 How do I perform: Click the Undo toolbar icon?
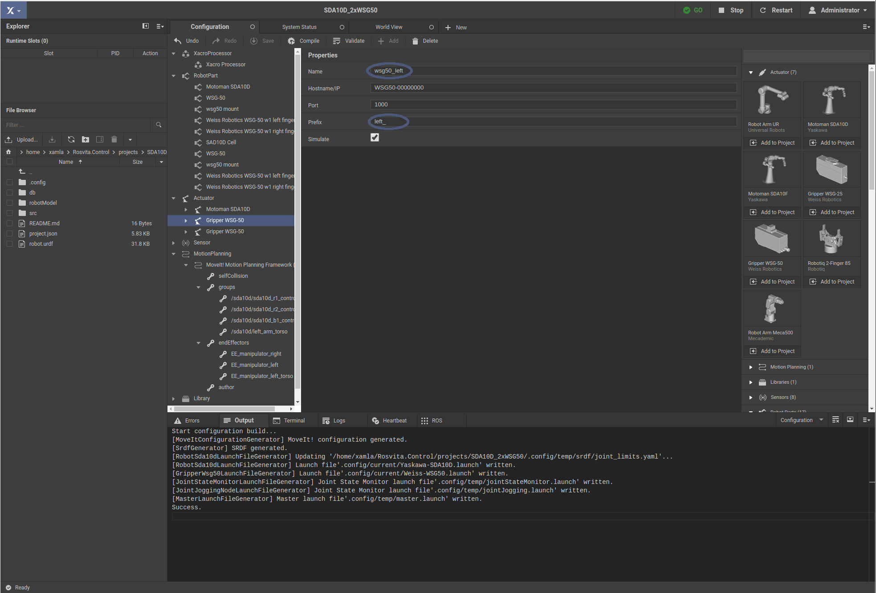pos(178,41)
